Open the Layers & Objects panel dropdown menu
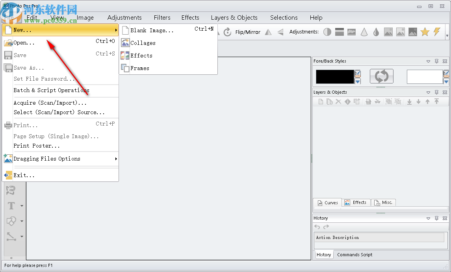Screen dimensions: 451x272 (x=428, y=92)
